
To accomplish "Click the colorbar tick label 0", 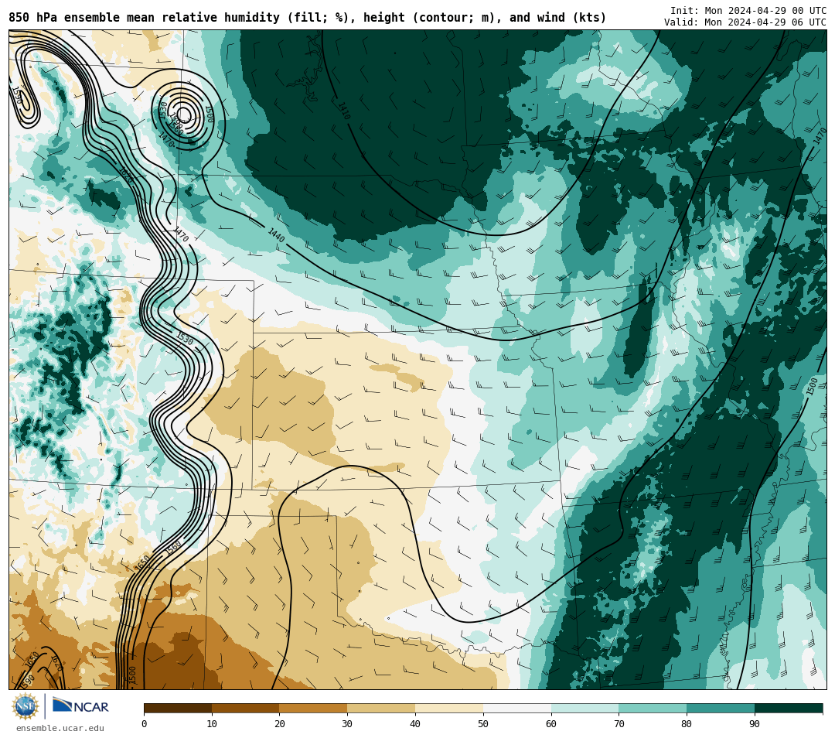I will (x=145, y=723).
